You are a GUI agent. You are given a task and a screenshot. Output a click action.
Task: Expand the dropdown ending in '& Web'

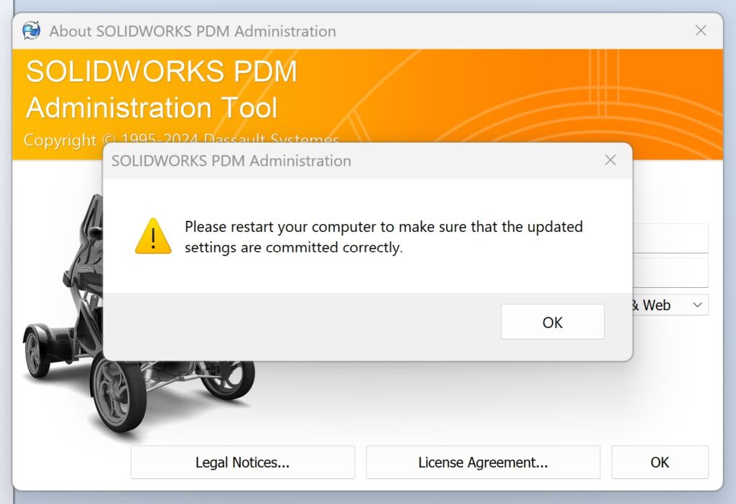pos(697,305)
